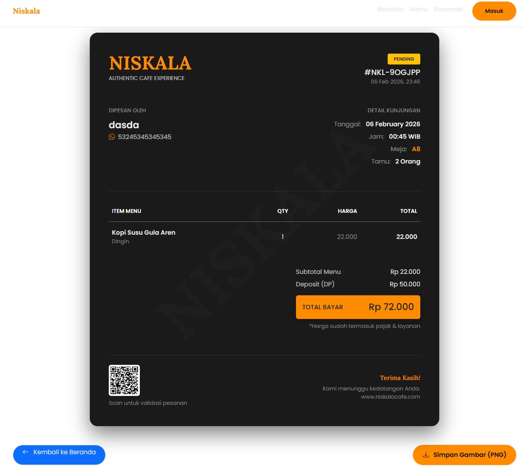The image size is (524, 474).
Task: Click the guest count 2 Orang
Action: click(407, 162)
